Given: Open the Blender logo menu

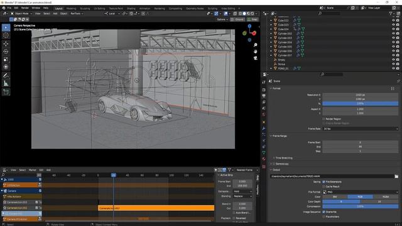Looking at the screenshot, I should (4, 8).
